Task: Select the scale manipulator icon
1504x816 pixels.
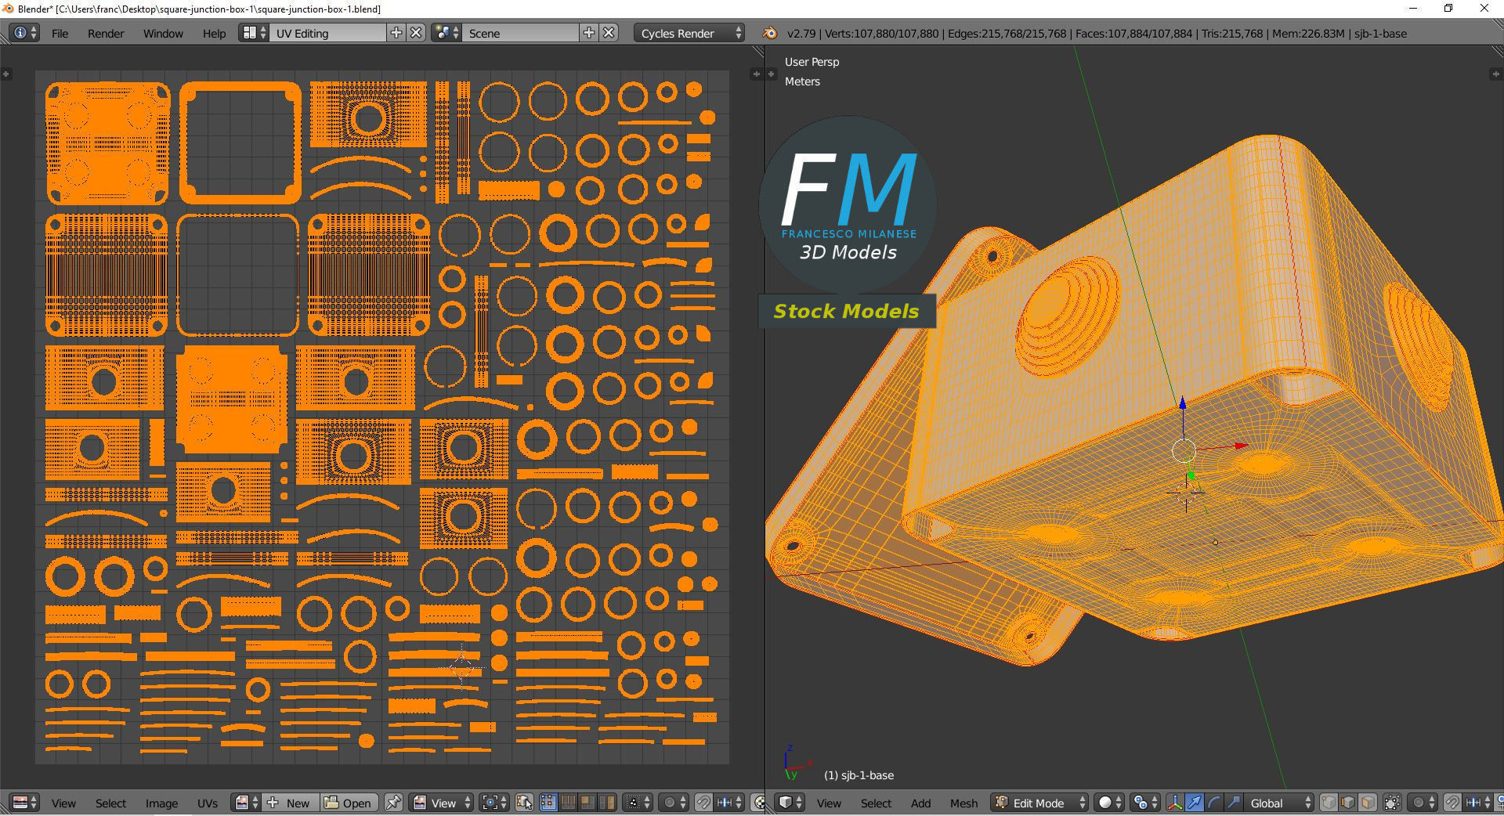Action: pyautogui.click(x=1233, y=803)
